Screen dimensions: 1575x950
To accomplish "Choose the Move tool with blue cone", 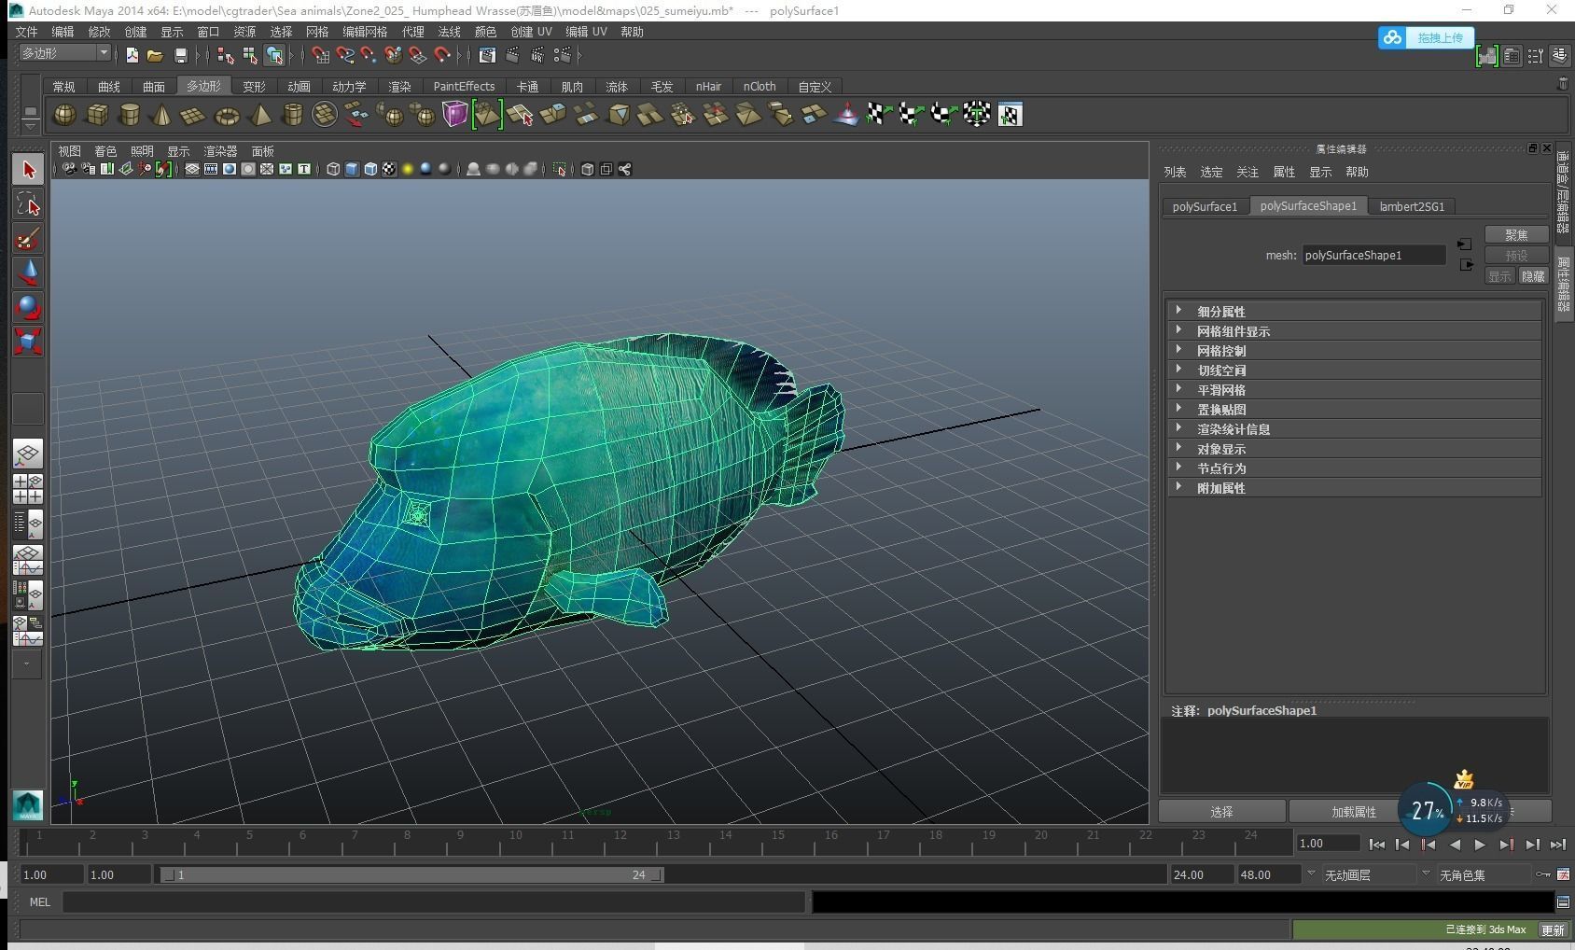I will click(x=28, y=273).
